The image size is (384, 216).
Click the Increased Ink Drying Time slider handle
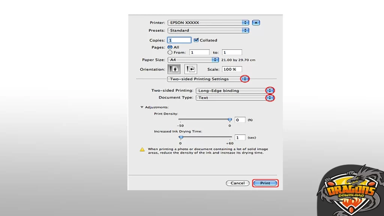pyautogui.click(x=181, y=137)
